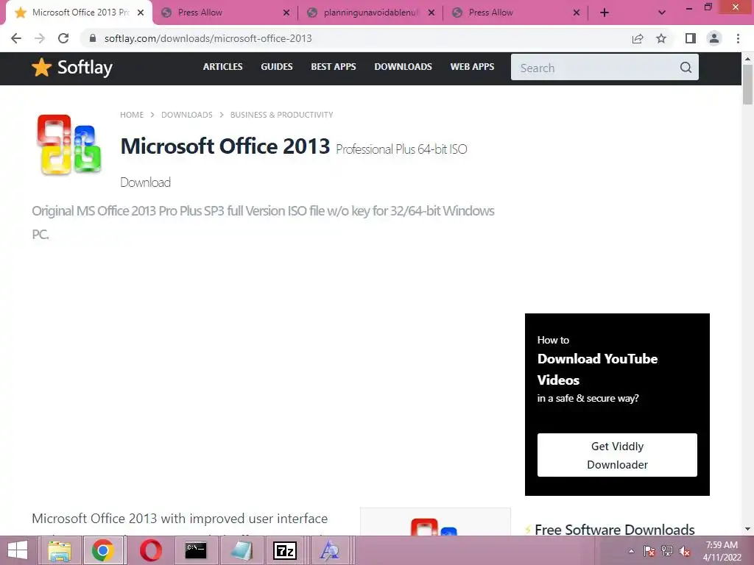754x565 pixels.
Task: Close the Microsoft Office 2013 tab
Action: pyautogui.click(x=141, y=13)
